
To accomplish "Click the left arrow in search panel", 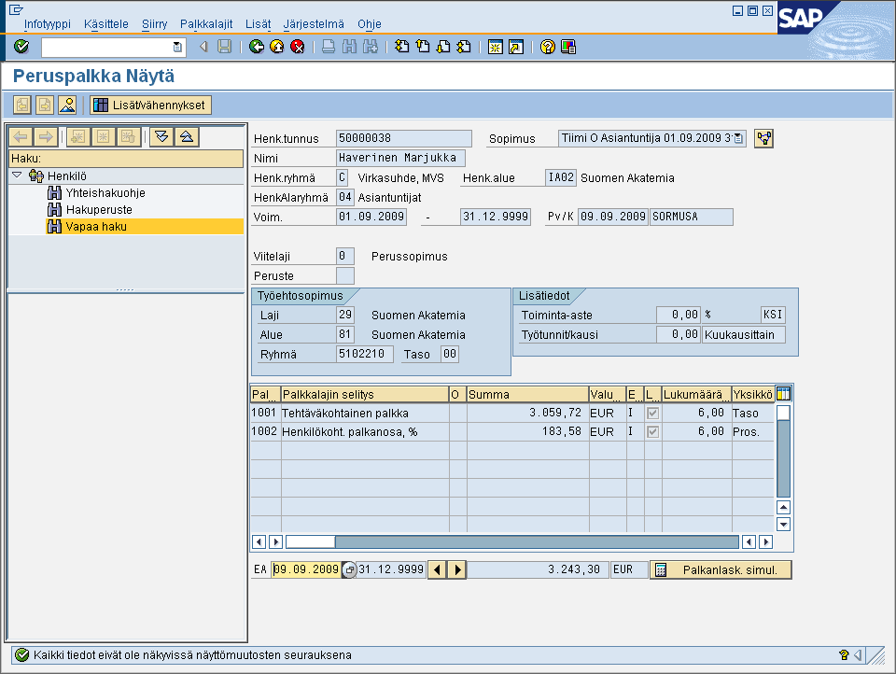I will [21, 136].
